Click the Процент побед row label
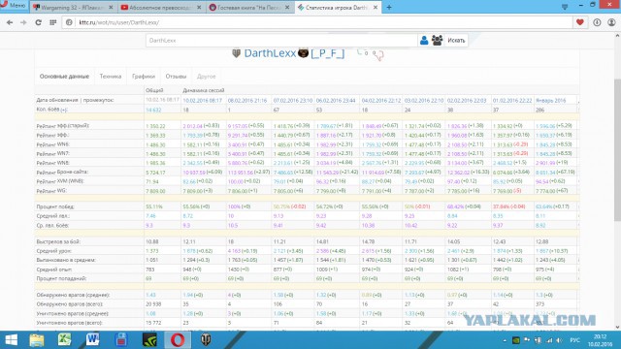Screen dimensions: 621x349 pyautogui.click(x=55, y=206)
